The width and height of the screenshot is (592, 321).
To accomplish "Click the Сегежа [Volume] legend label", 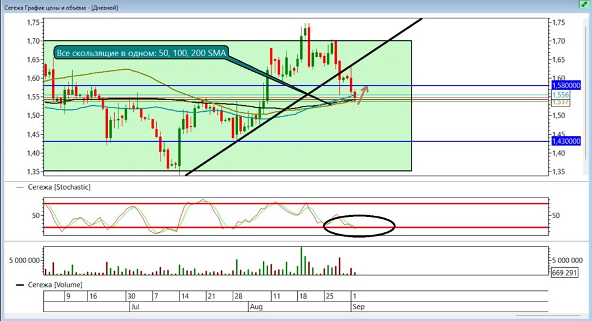I will 55,285.
